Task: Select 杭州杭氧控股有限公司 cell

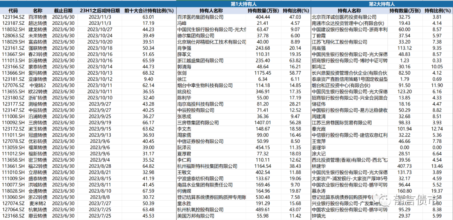Action: tap(200, 210)
